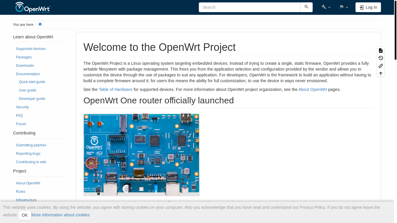This screenshot has height=223, width=397.
Task: Click the home breadcrumb icon
Action: pyautogui.click(x=40, y=24)
